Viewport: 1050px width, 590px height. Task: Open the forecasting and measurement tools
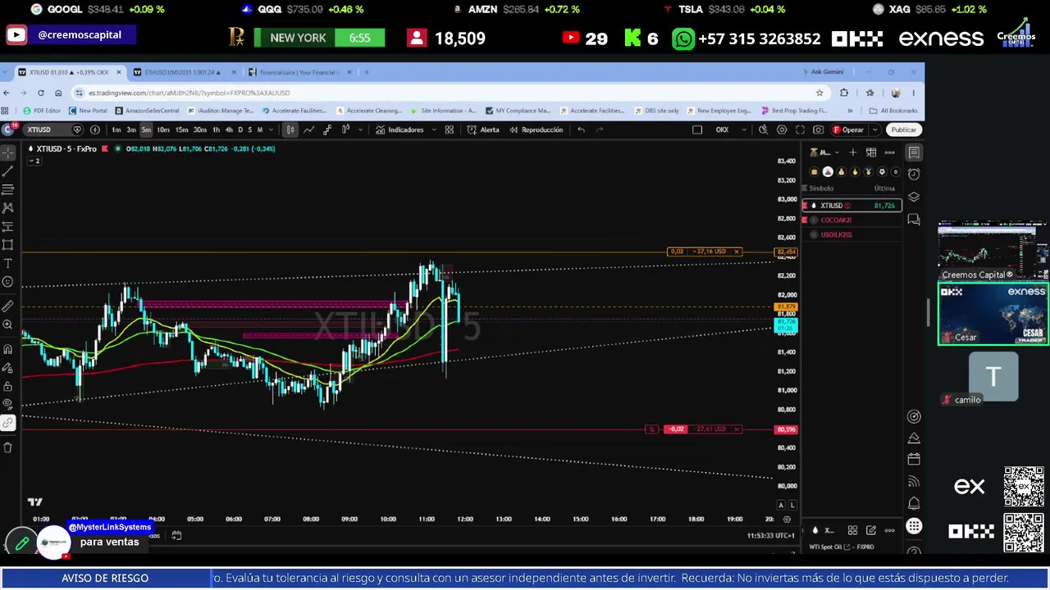(x=8, y=226)
